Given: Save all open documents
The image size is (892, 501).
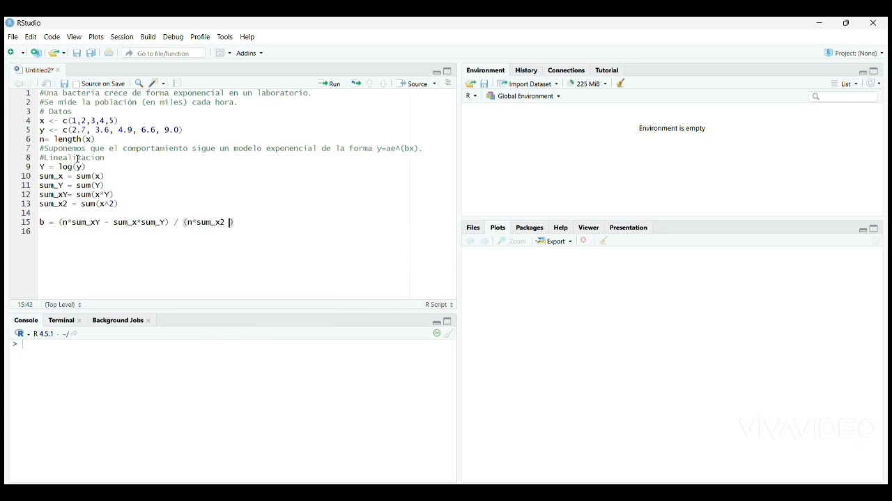Looking at the screenshot, I should point(91,54).
